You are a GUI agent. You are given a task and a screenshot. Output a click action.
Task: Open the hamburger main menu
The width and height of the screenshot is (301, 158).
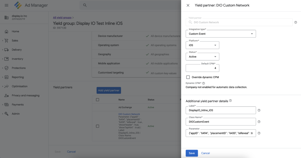click(x=6, y=5)
